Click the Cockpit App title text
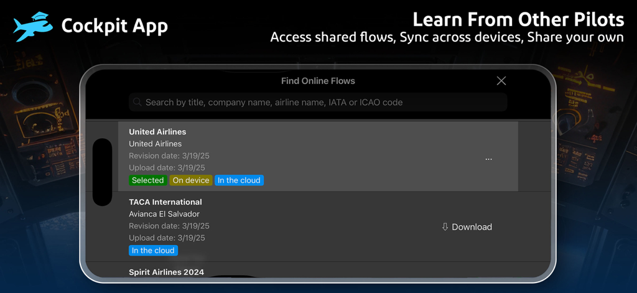Screen dimensions: 637x293 coord(114,26)
